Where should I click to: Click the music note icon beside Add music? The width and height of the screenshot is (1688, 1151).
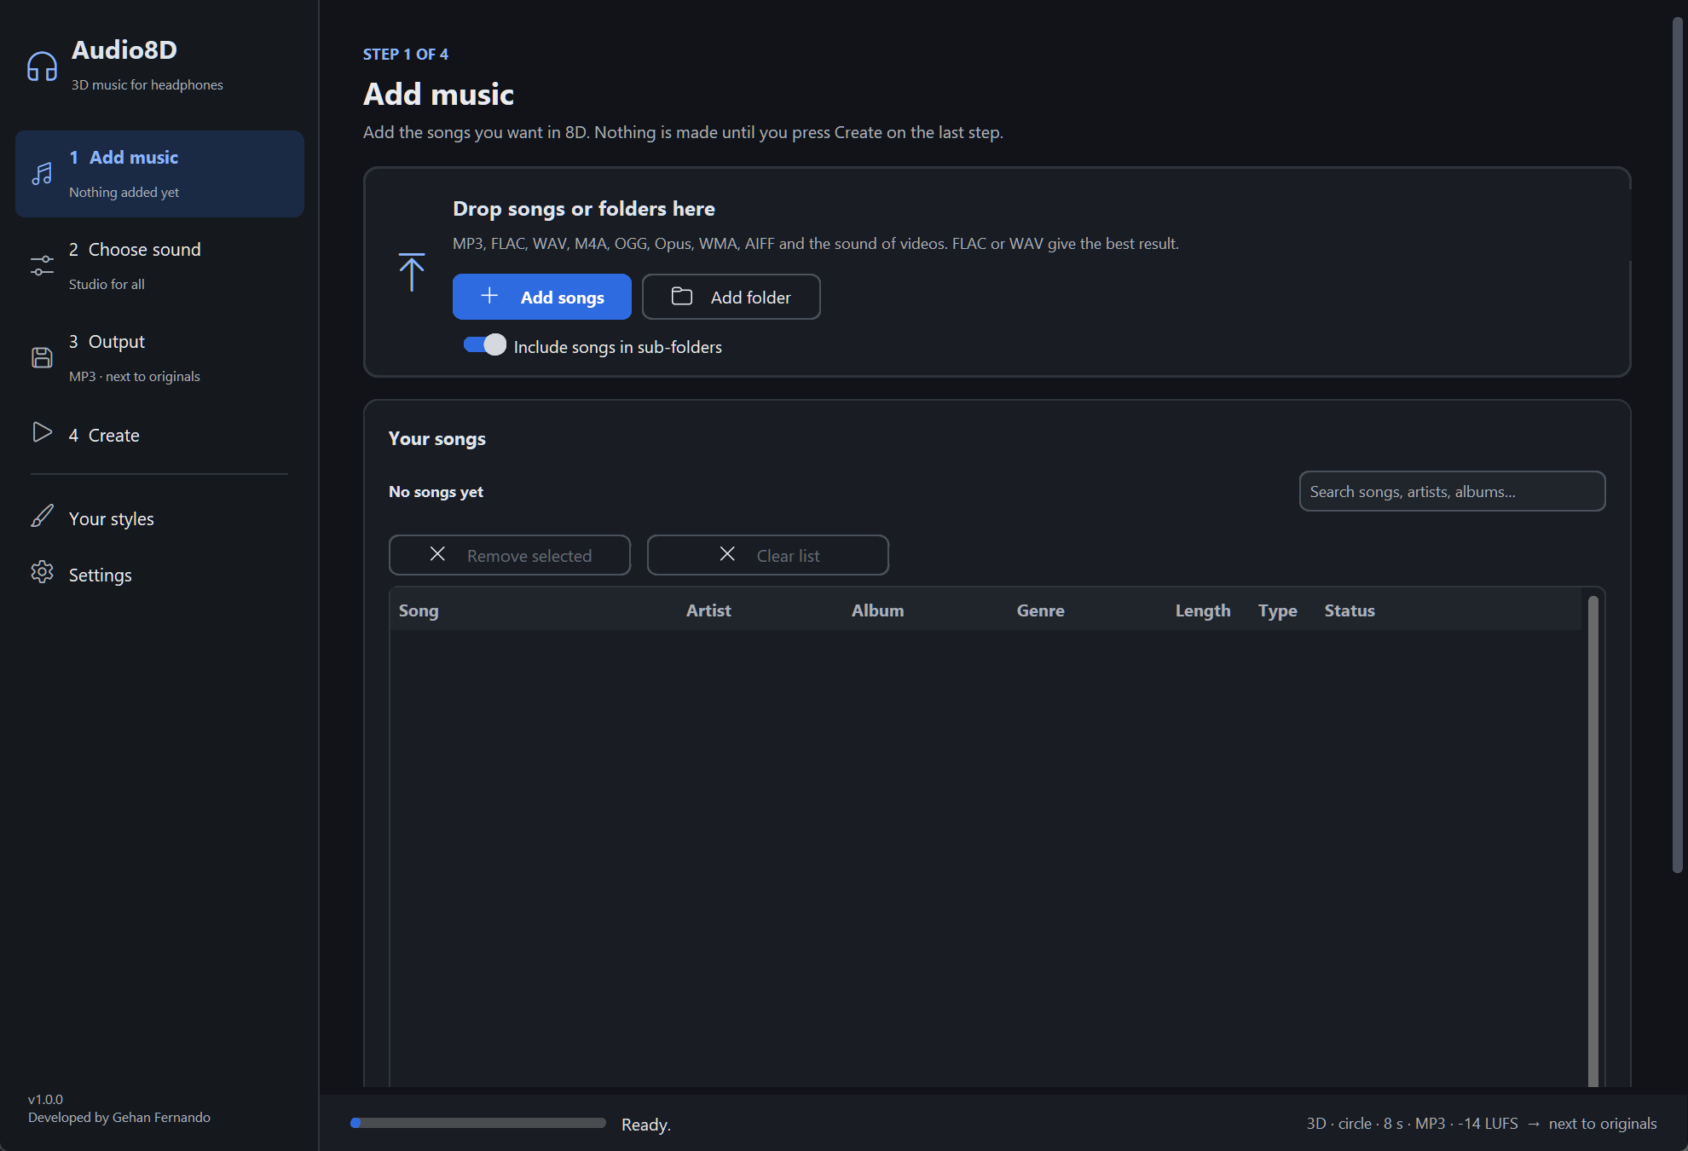click(x=42, y=174)
